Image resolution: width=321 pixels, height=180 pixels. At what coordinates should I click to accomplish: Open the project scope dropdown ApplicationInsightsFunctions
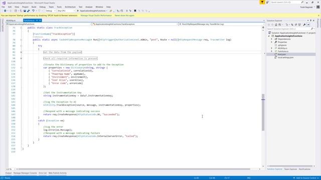(49, 24)
